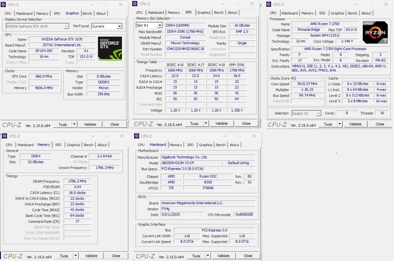Open the Perf Level dropdown set to Current
Screen dimensions: 394x261
(107, 26)
